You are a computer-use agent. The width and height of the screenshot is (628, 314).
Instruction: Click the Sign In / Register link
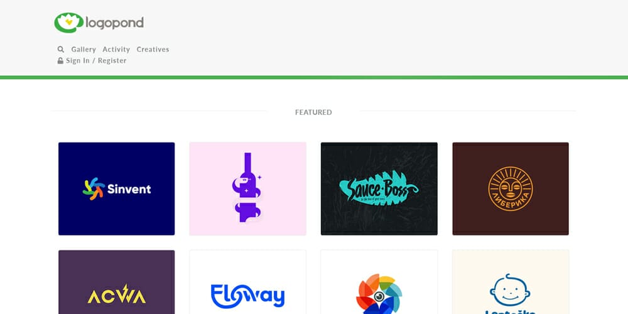(96, 60)
